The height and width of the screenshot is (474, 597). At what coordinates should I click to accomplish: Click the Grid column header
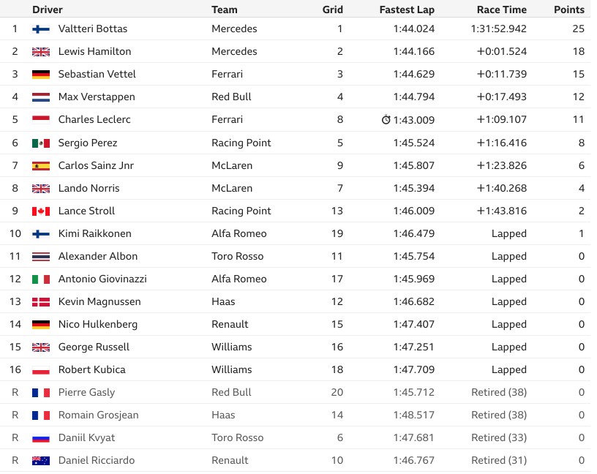(x=332, y=10)
